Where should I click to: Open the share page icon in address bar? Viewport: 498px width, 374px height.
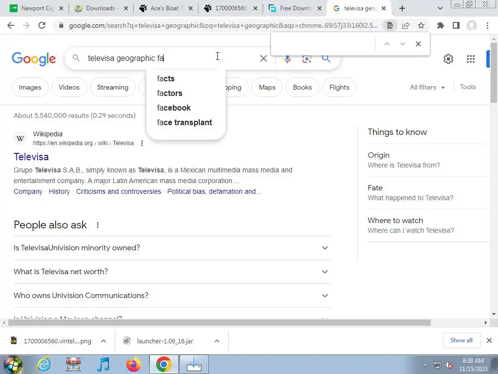coord(406,25)
